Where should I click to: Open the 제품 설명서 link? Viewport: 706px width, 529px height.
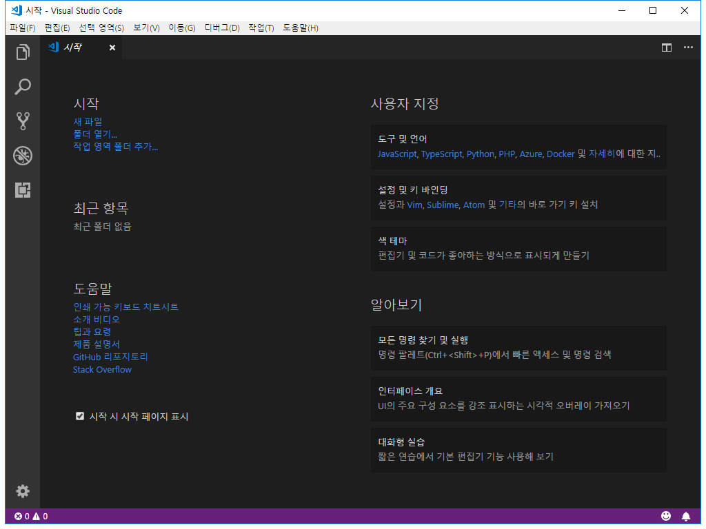pyautogui.click(x=97, y=344)
